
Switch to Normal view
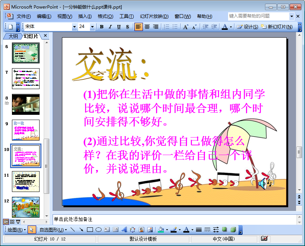pyautogui.click(x=6, y=221)
